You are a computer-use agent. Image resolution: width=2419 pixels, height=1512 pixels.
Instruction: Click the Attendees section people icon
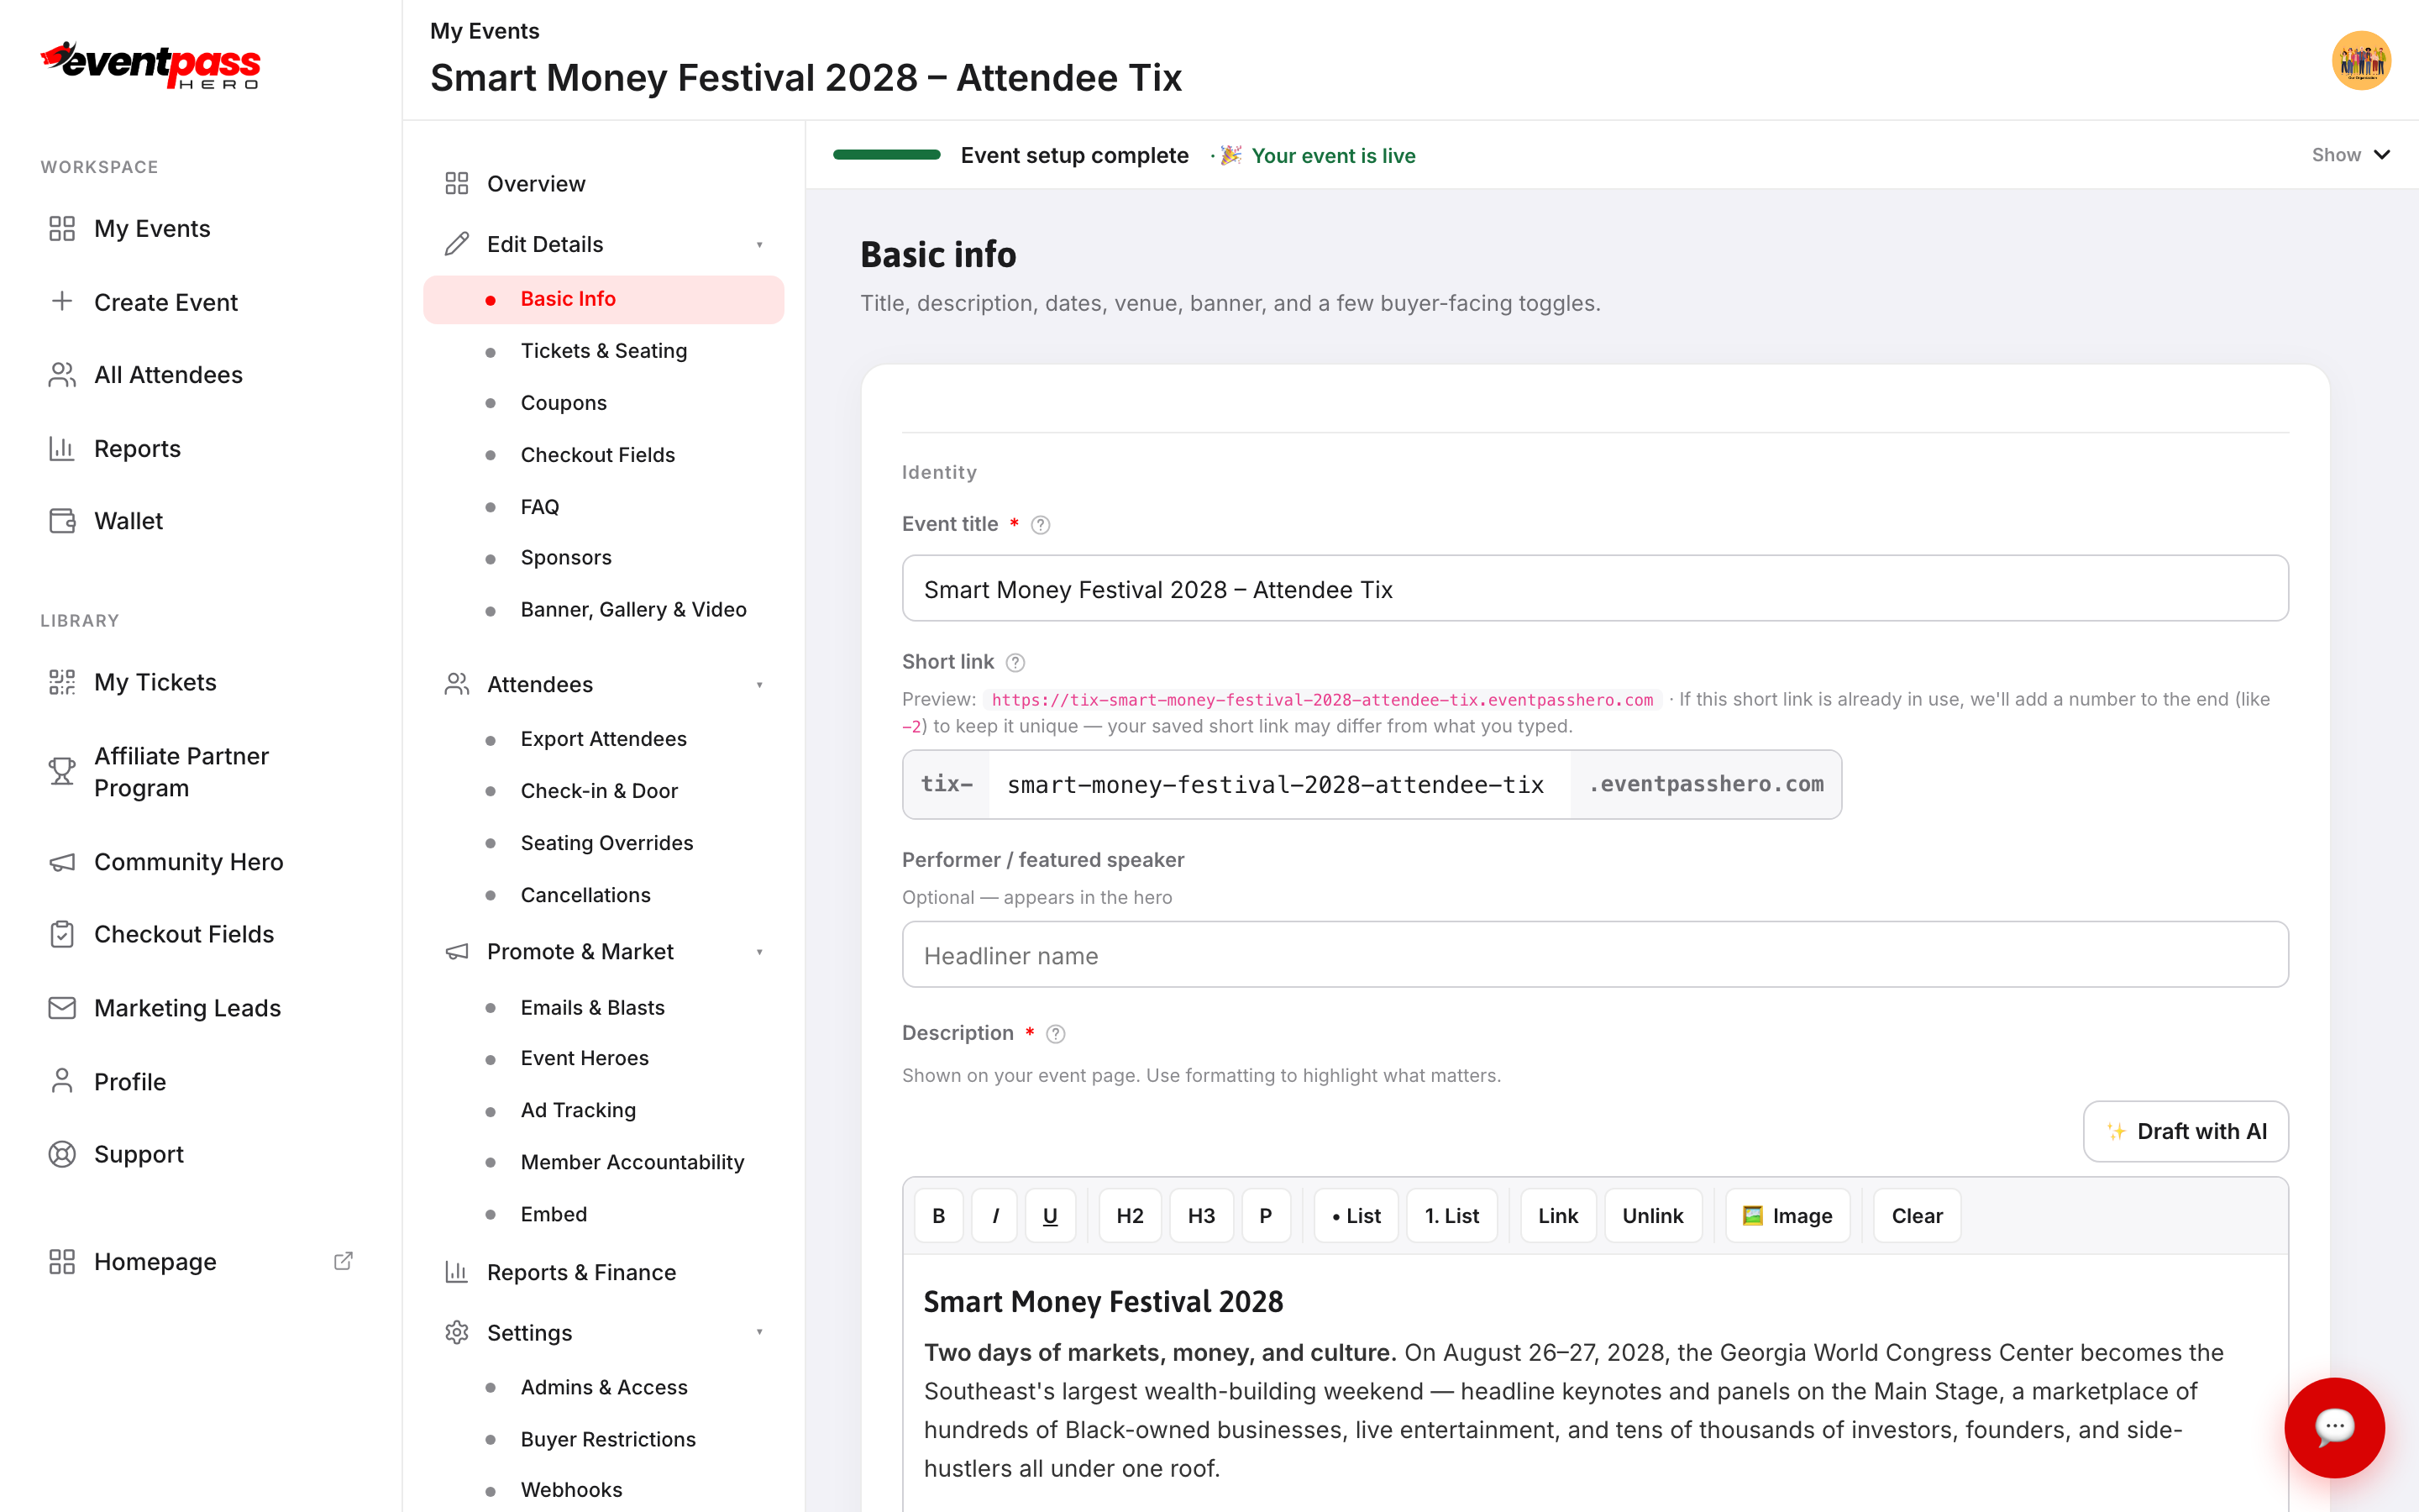pyautogui.click(x=457, y=684)
